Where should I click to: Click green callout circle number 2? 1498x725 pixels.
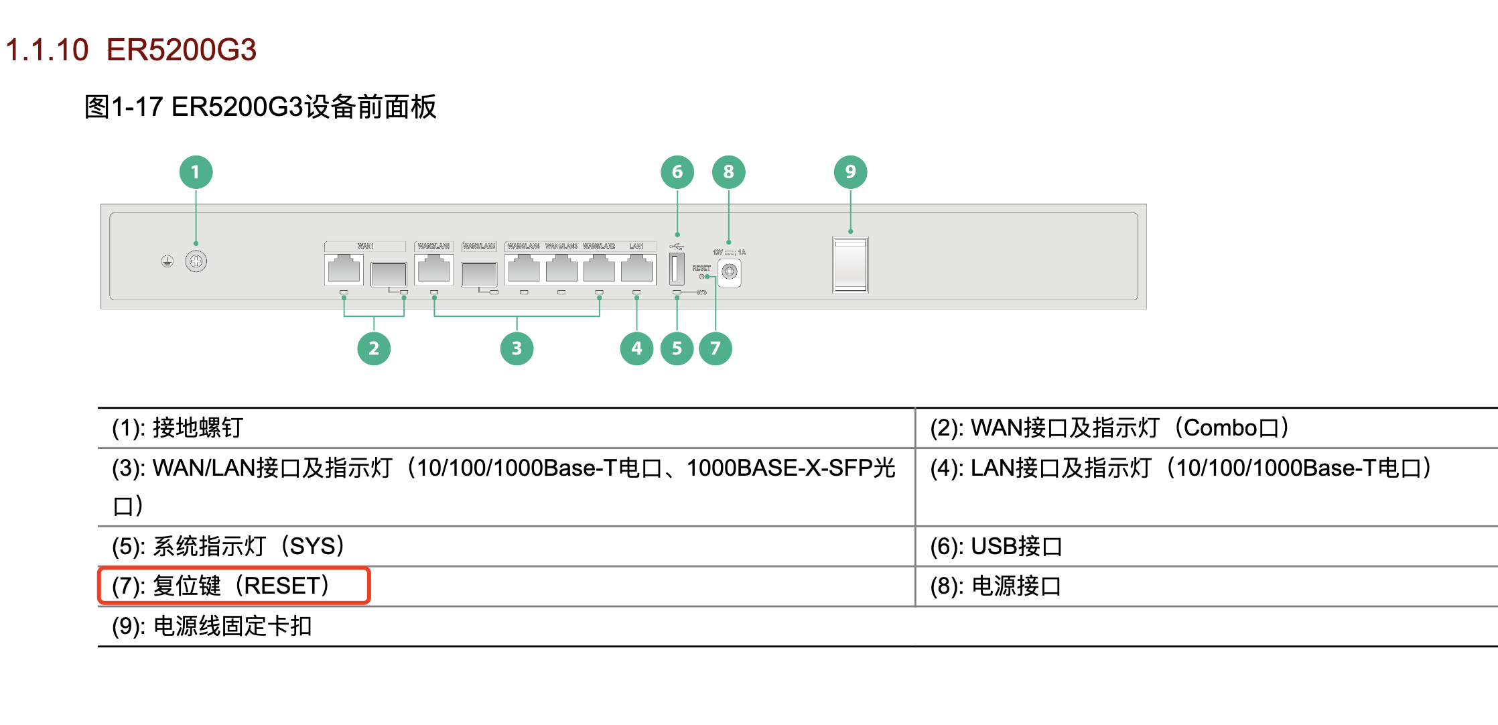(x=374, y=348)
